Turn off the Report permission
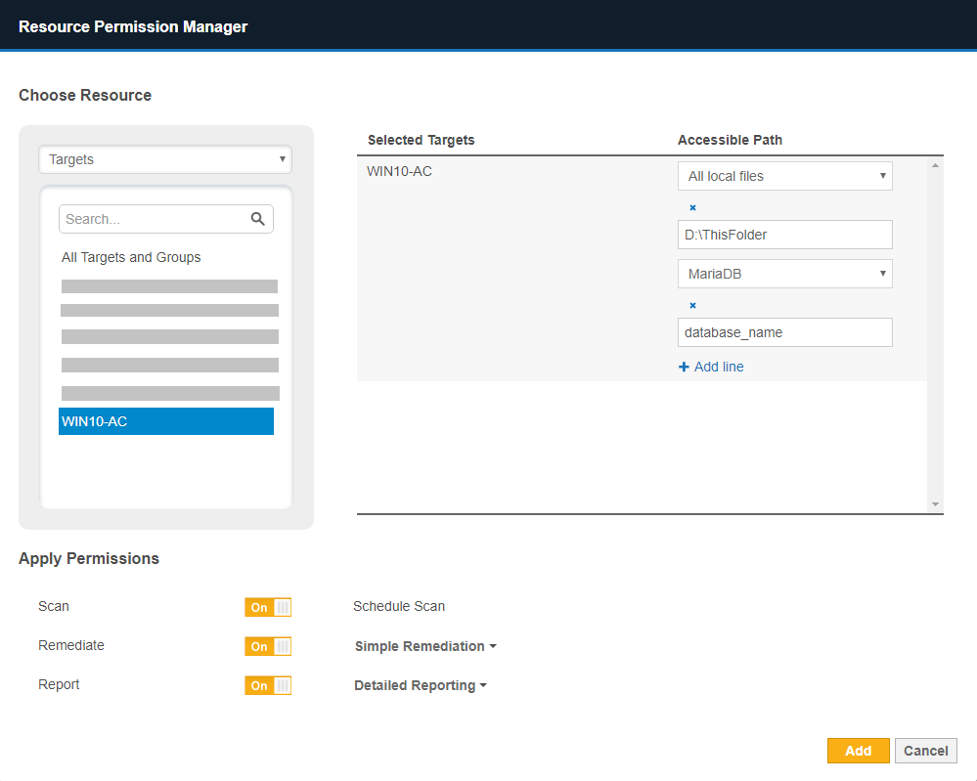Viewport: 977px width, 781px height. pyautogui.click(x=267, y=685)
